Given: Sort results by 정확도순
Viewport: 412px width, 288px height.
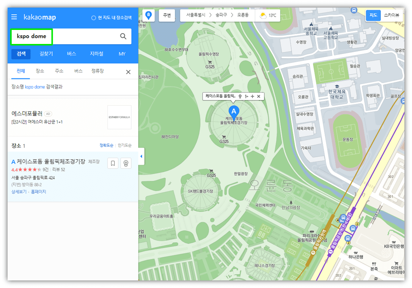Looking at the screenshot, I should [107, 146].
